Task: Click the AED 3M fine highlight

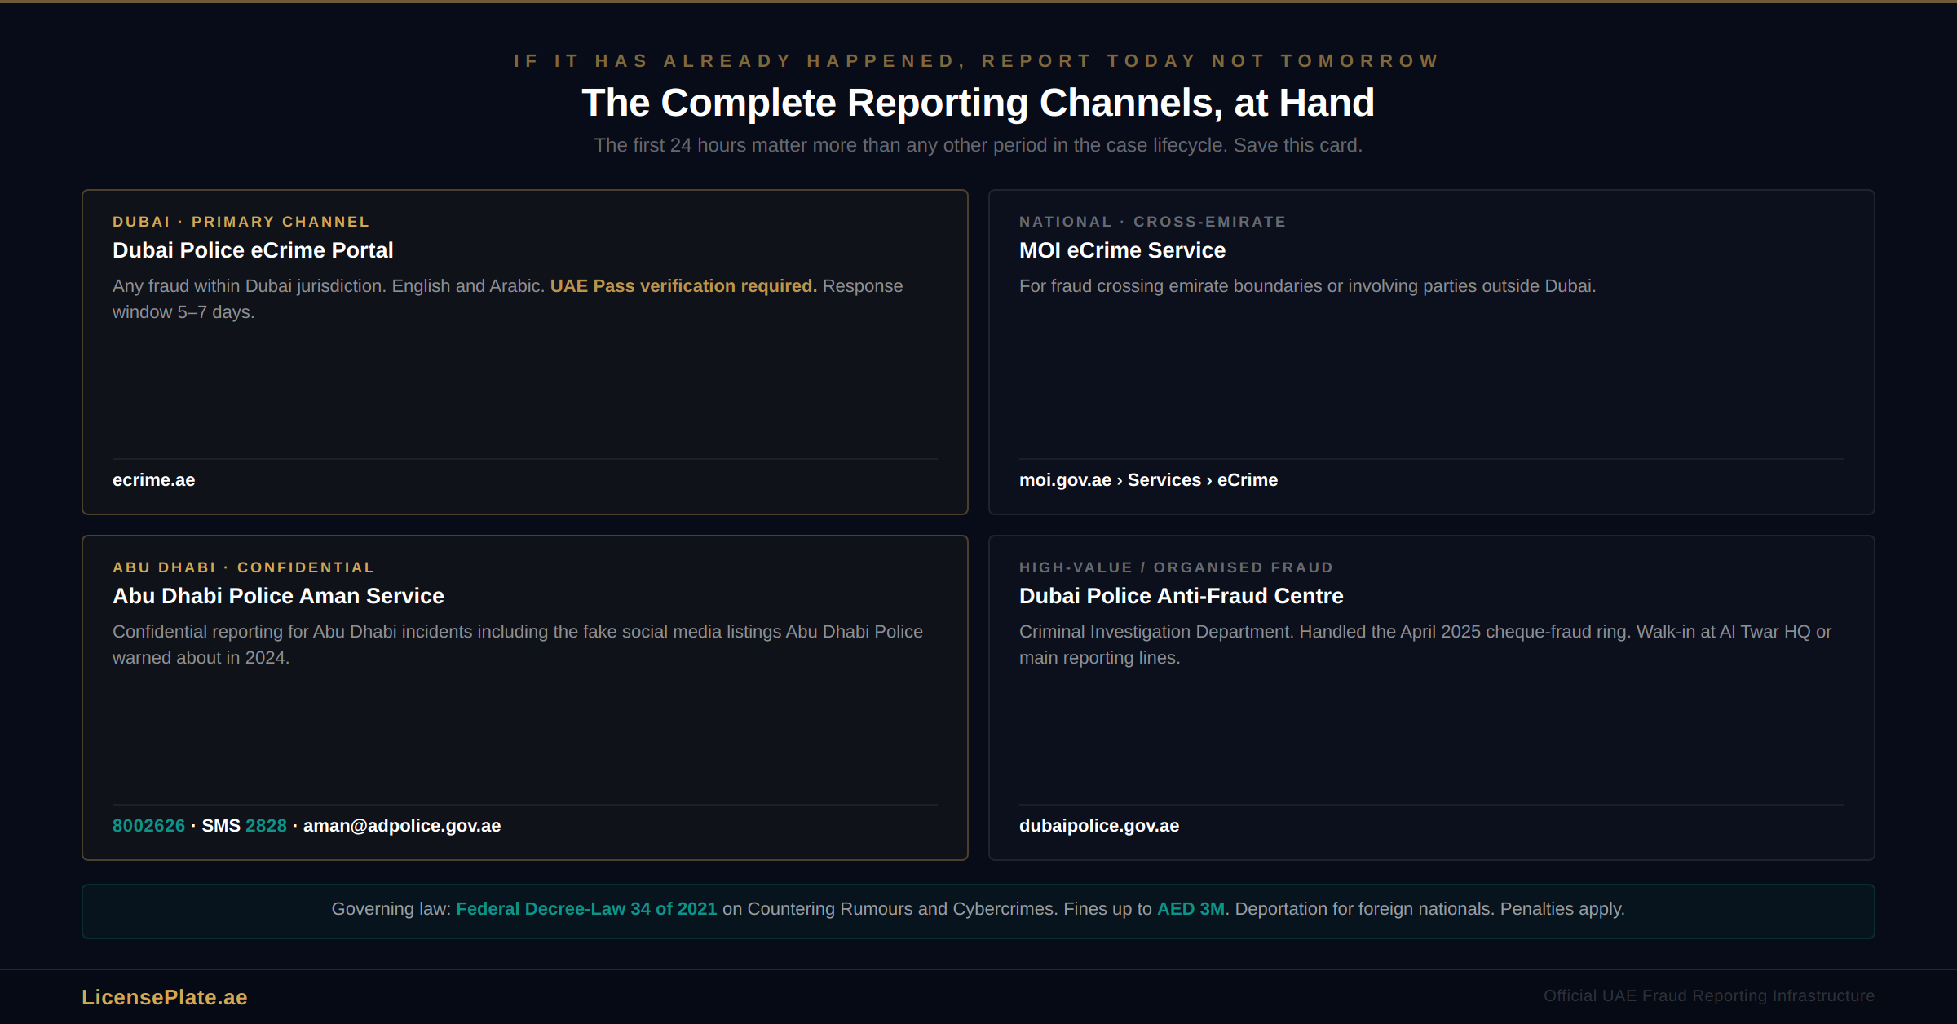Action: tap(1191, 908)
